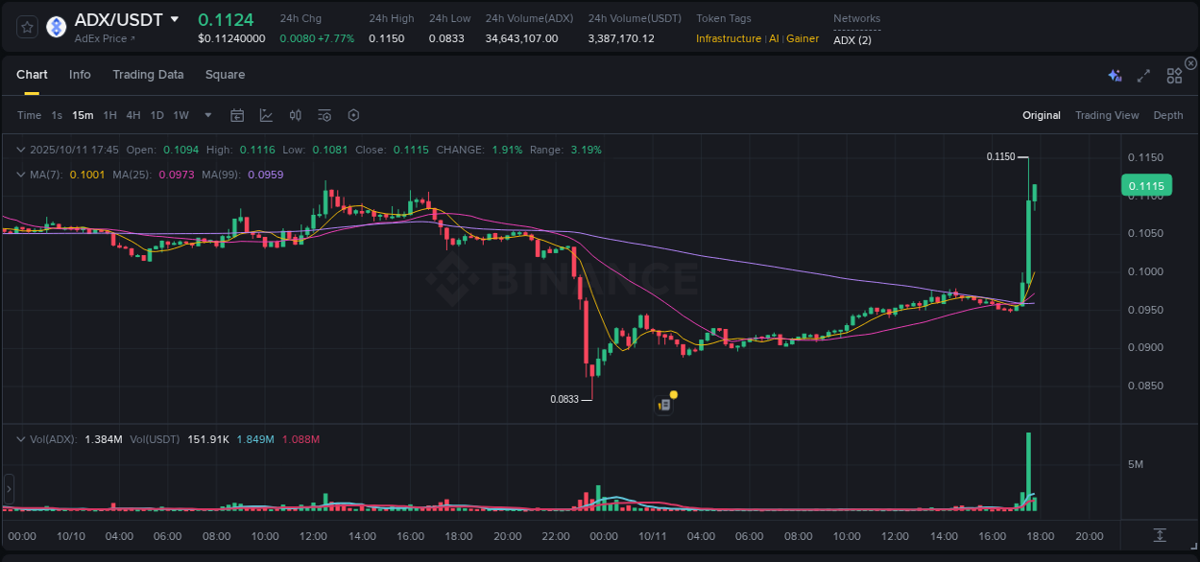Open the chart layout widgets panel
Image resolution: width=1200 pixels, height=562 pixels.
click(x=1173, y=74)
